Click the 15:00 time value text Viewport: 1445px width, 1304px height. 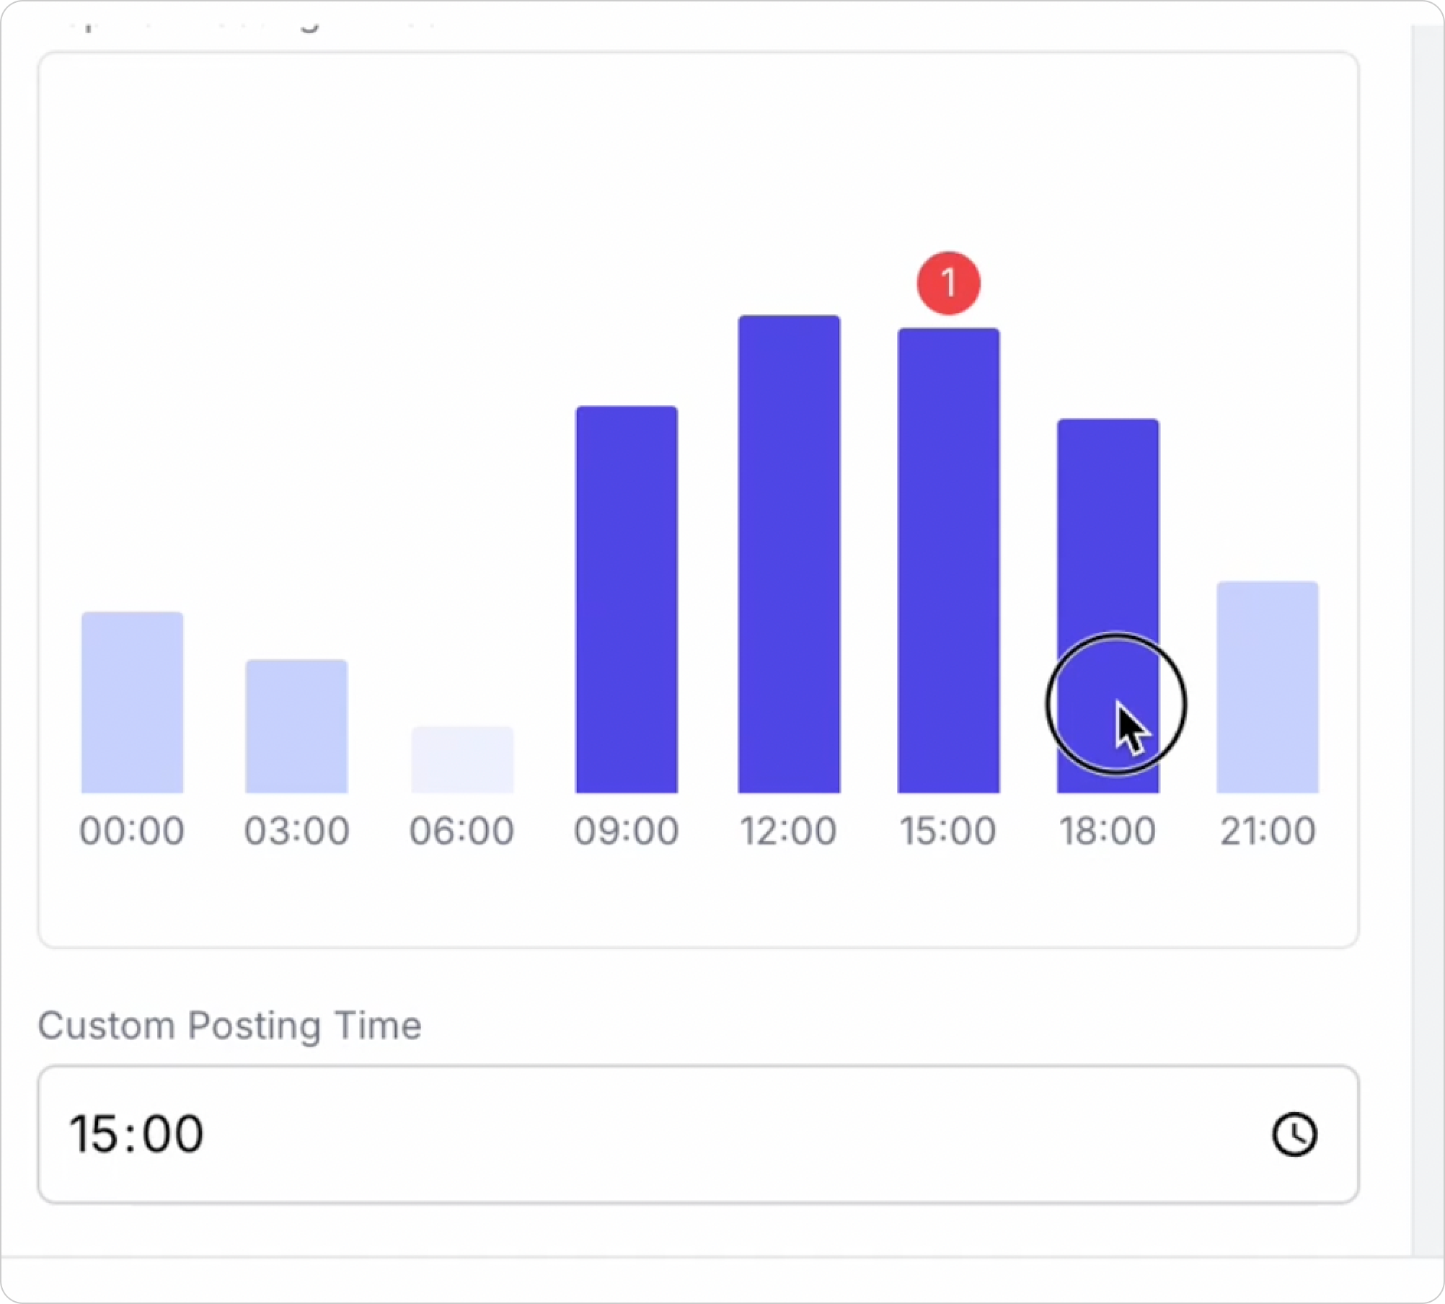click(136, 1135)
